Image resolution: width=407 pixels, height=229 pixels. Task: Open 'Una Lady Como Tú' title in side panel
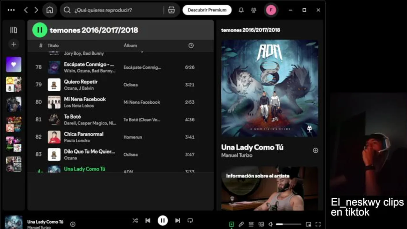[252, 147]
